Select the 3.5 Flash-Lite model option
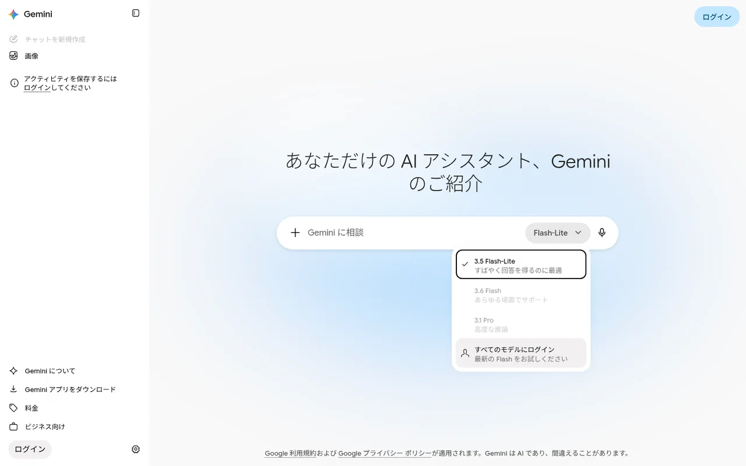746x466 pixels. point(521,264)
